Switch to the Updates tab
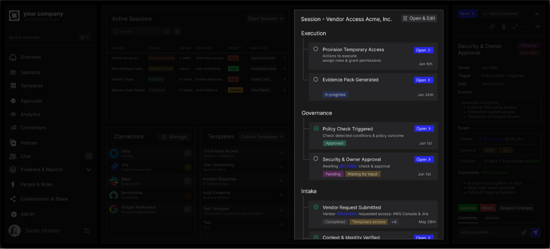 492,218
